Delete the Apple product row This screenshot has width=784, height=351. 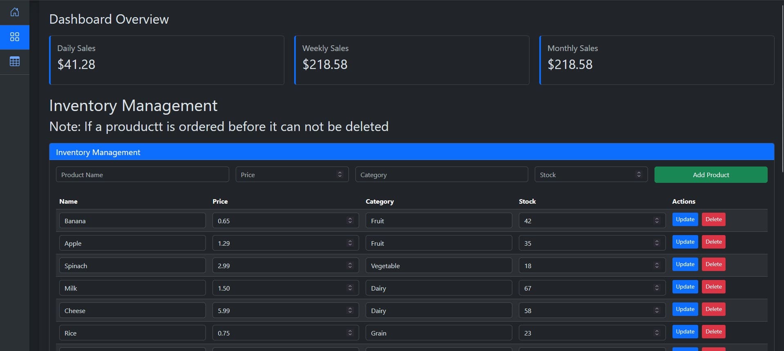click(x=713, y=242)
